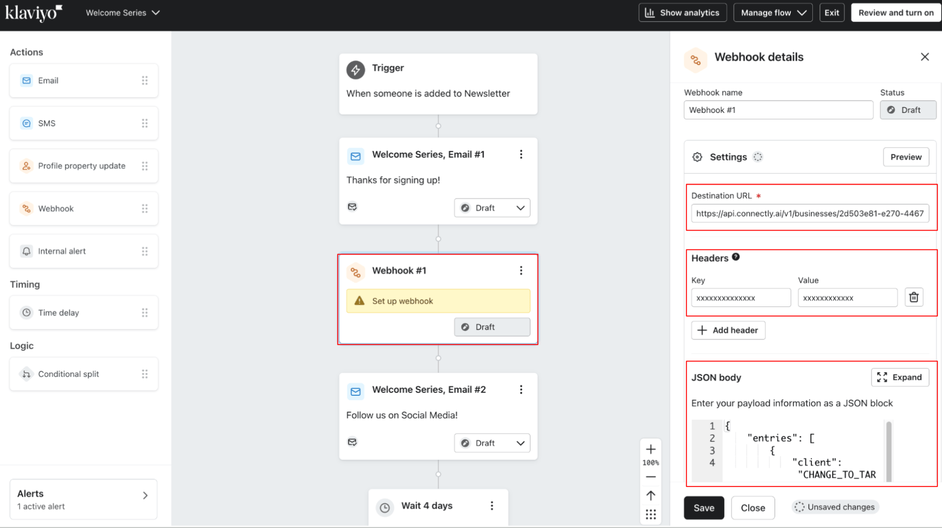Open options menu for Welcome Series Email #2
Viewport: 942px width, 528px height.
pyautogui.click(x=521, y=390)
